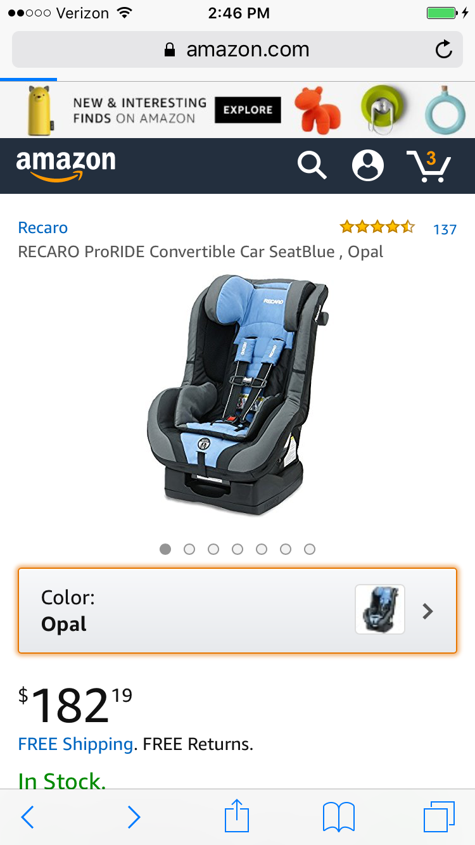Tap the Amazon logo to go home
475x845 pixels.
click(66, 166)
